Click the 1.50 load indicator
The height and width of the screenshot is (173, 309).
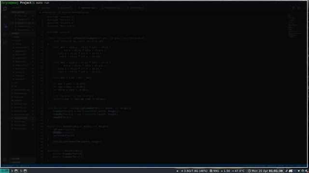[x=225, y=171]
